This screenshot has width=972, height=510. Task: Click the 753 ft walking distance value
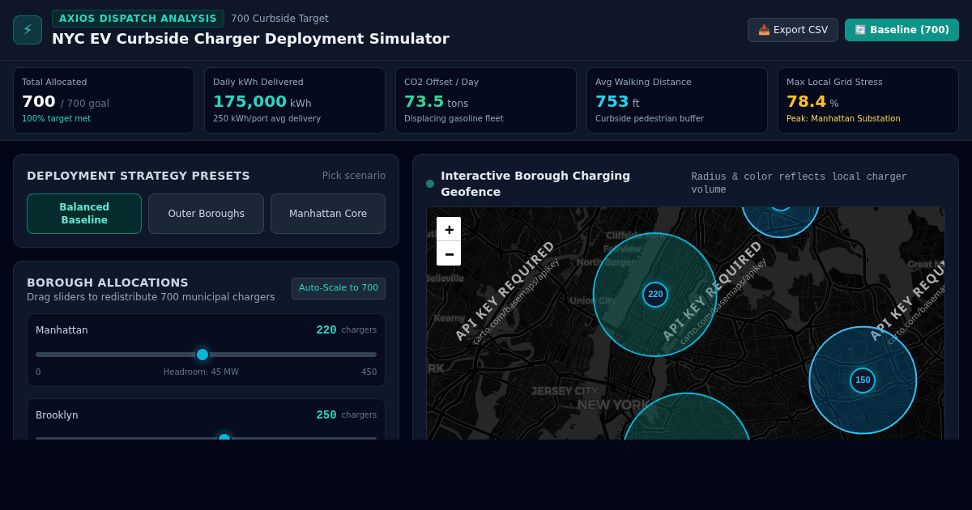(612, 102)
